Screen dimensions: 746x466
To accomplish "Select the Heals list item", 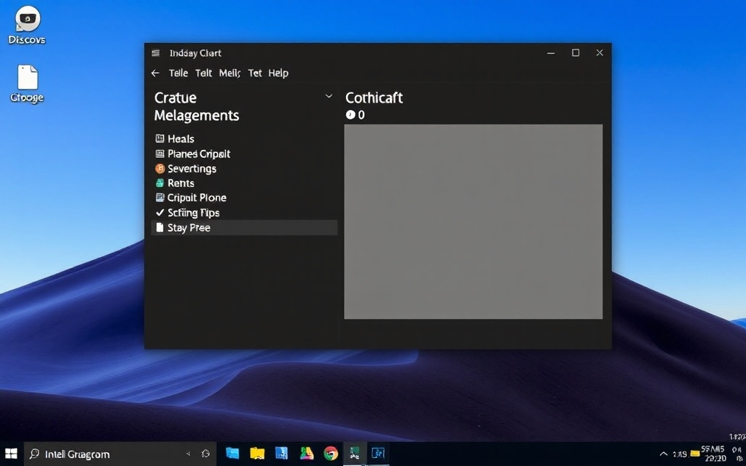I will click(x=244, y=139).
